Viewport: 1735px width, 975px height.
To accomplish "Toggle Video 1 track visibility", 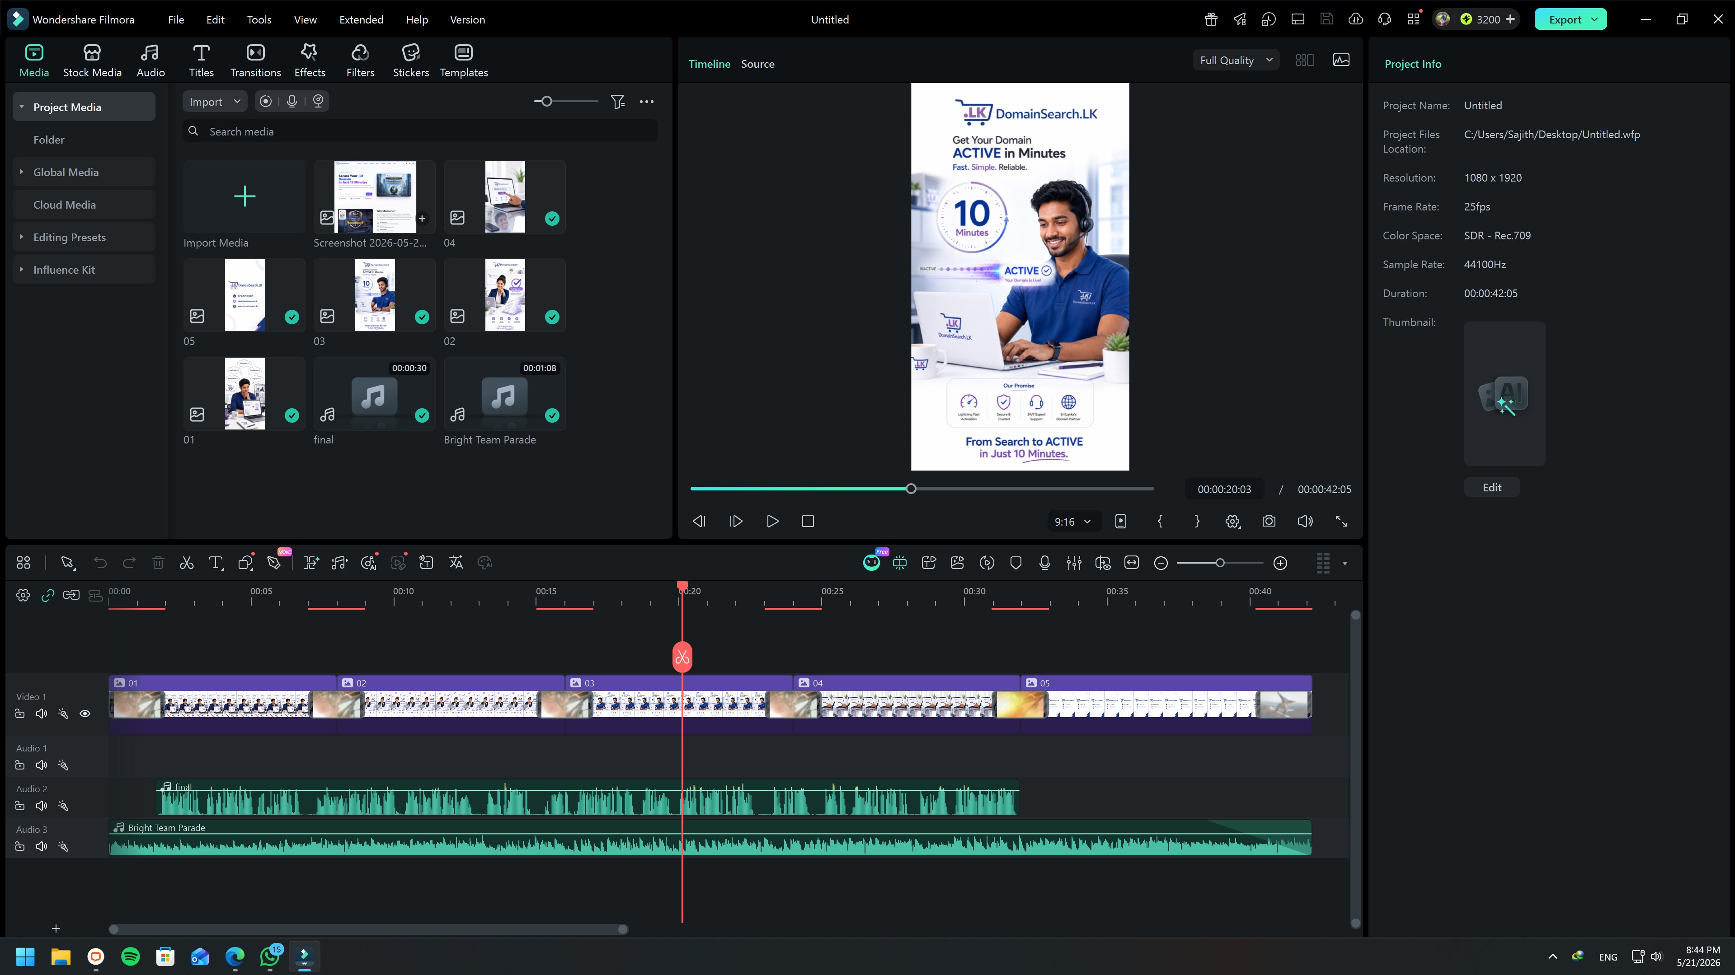I will 85,713.
